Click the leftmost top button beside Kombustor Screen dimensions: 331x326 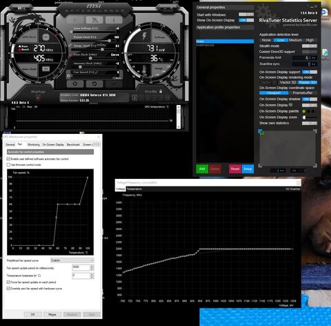pos(75,20)
